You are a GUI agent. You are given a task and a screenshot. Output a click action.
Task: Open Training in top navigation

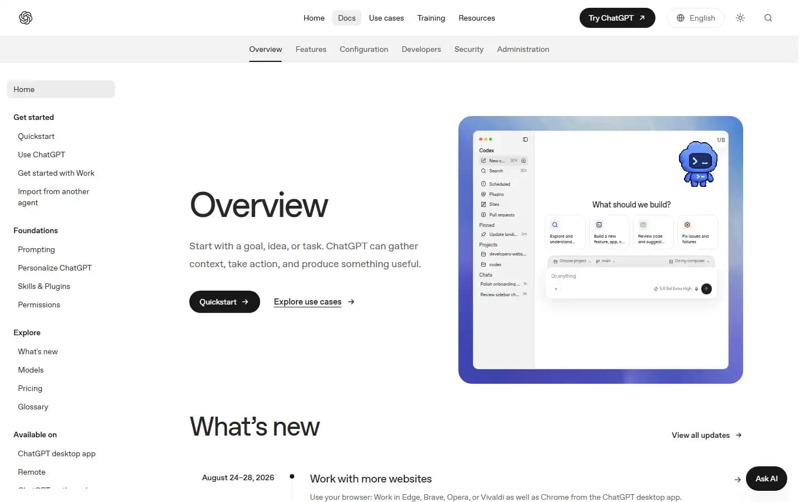(431, 18)
